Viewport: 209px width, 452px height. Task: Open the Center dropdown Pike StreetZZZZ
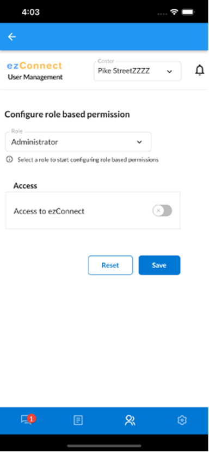point(138,71)
